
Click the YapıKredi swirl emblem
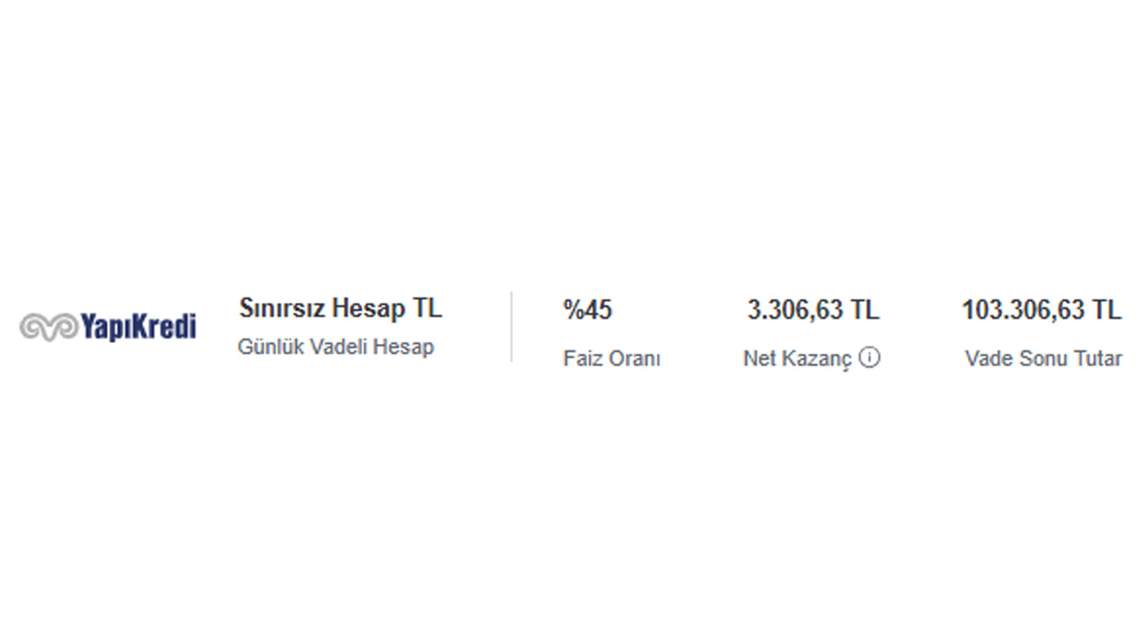click(x=48, y=328)
